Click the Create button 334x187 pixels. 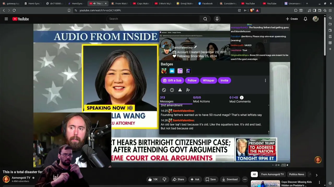292,19
